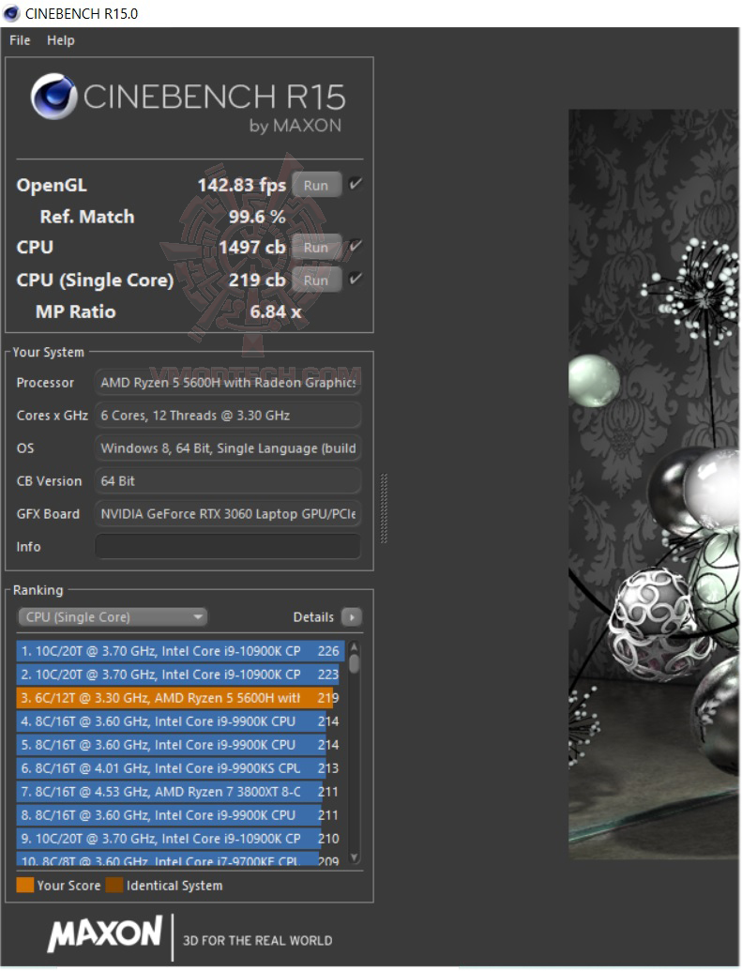Click the Details label in Ranking
742x971 pixels.
(313, 616)
